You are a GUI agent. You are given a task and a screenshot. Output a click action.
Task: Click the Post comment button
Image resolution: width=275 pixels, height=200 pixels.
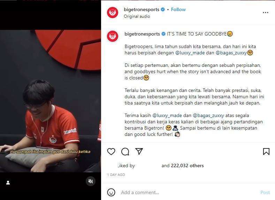coord(265,192)
